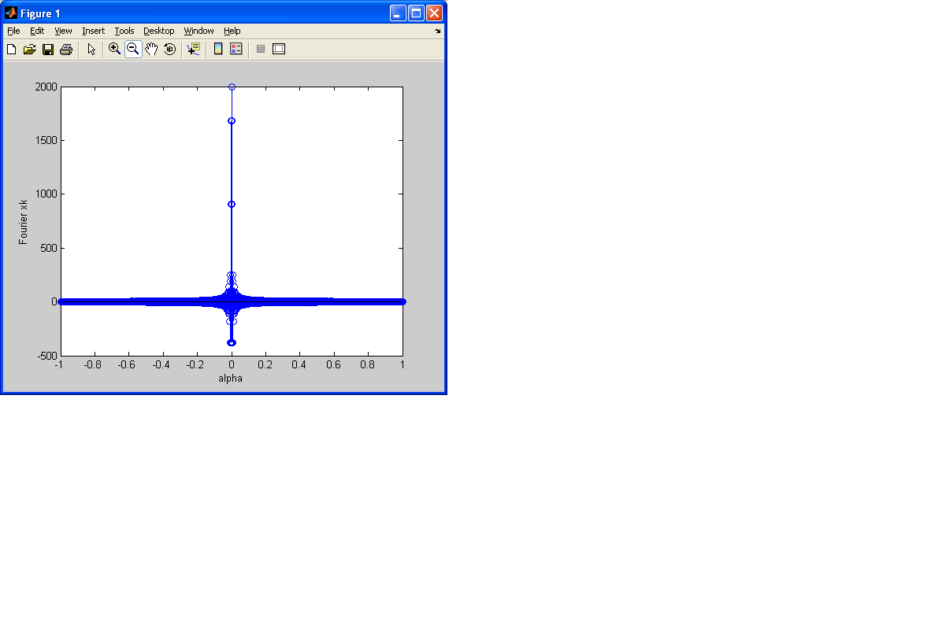Open the Desktop menu

pyautogui.click(x=159, y=31)
